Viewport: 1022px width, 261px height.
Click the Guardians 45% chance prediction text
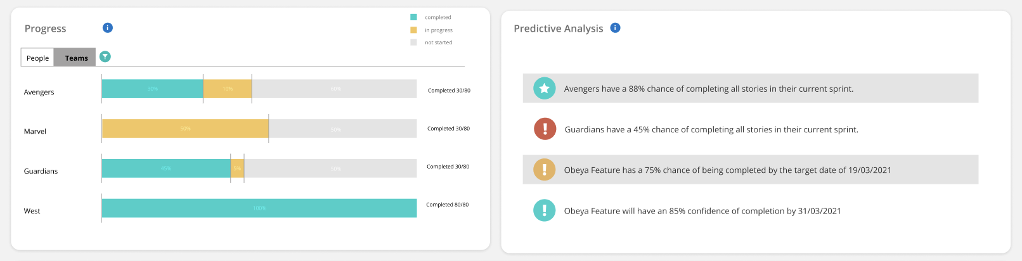click(711, 129)
